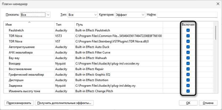Screen dimensions: 222x110
Task: Uncheck the Восстановление enabled checkbox
Action: [x=188, y=69]
